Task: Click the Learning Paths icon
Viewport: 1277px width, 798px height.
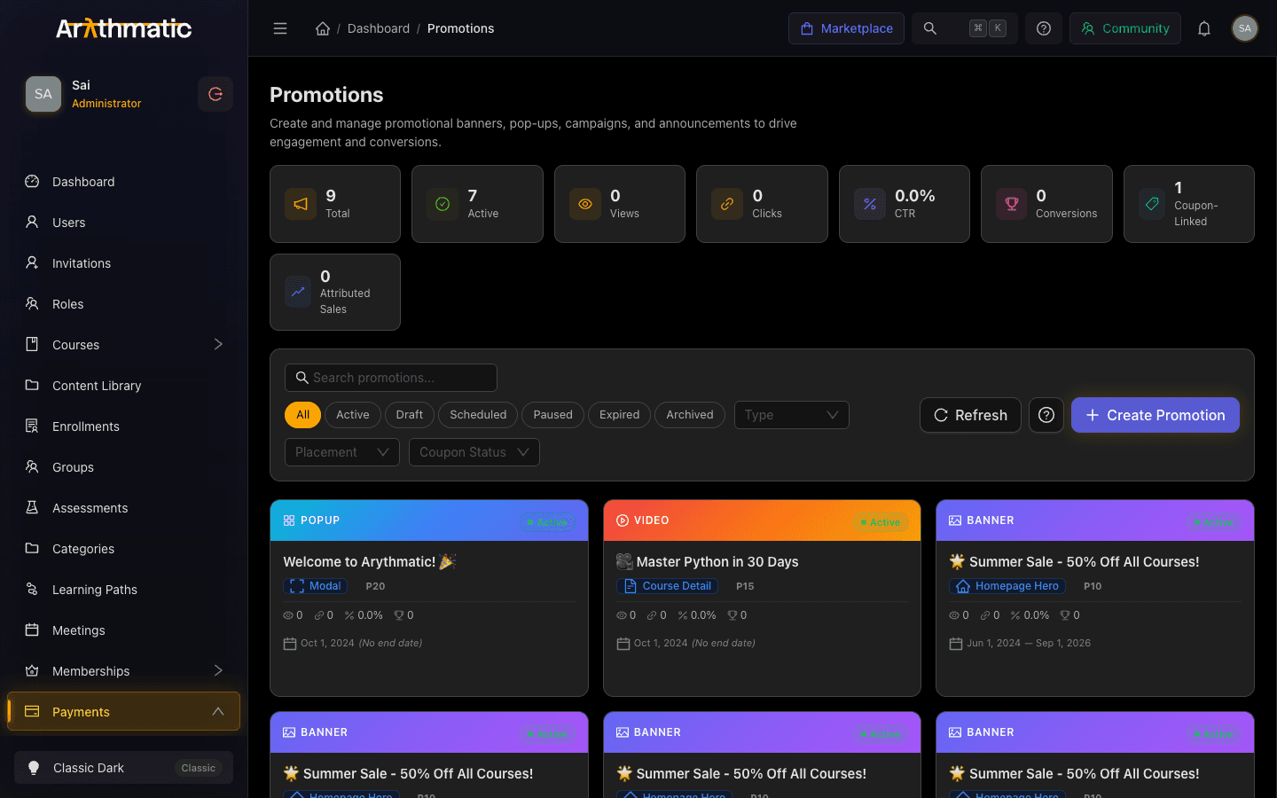Action: (x=32, y=590)
